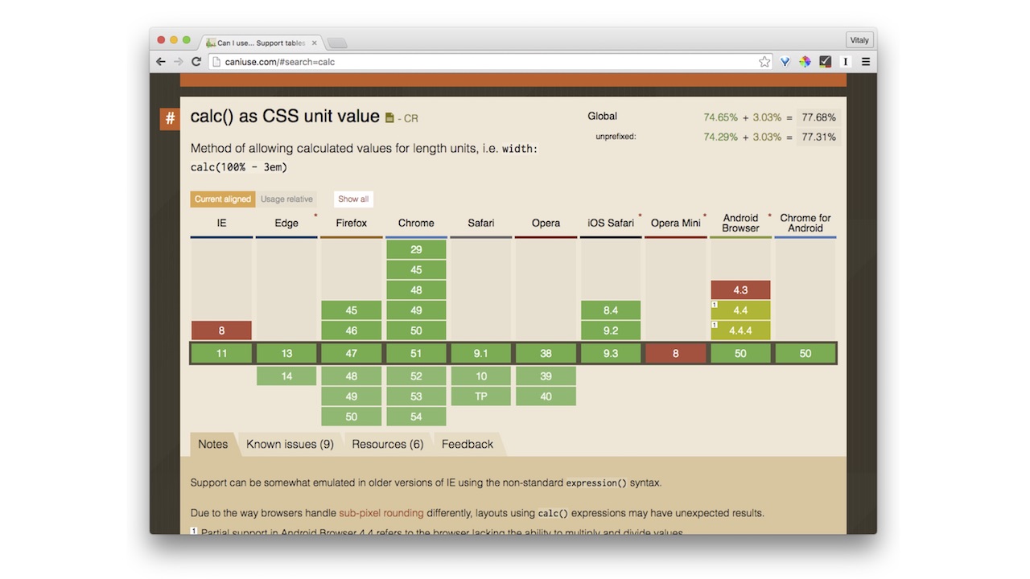Screen dimensions: 1030x579
Task: Select the Opera 38 version cell
Action: coord(546,354)
